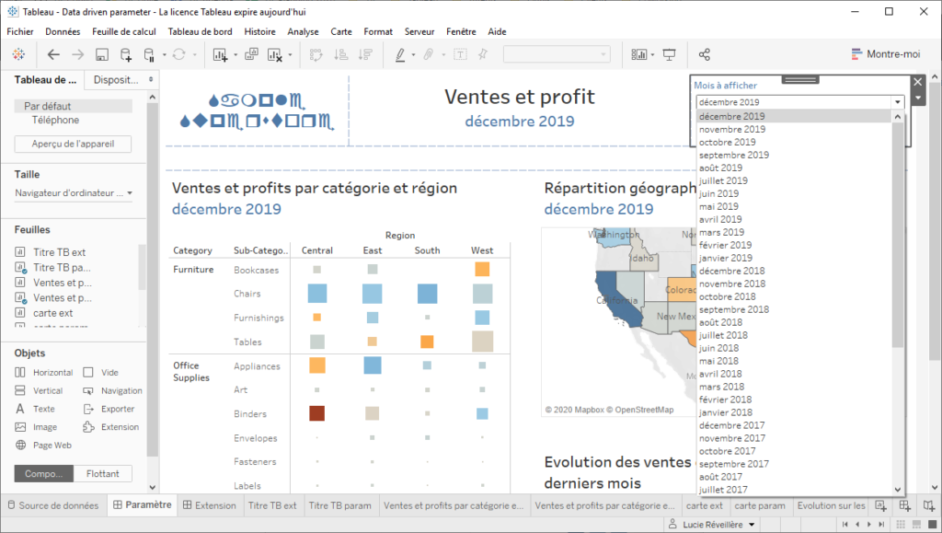Open the disabled fit size dropdown in toolbar
This screenshot has width=942, height=533.
[557, 54]
